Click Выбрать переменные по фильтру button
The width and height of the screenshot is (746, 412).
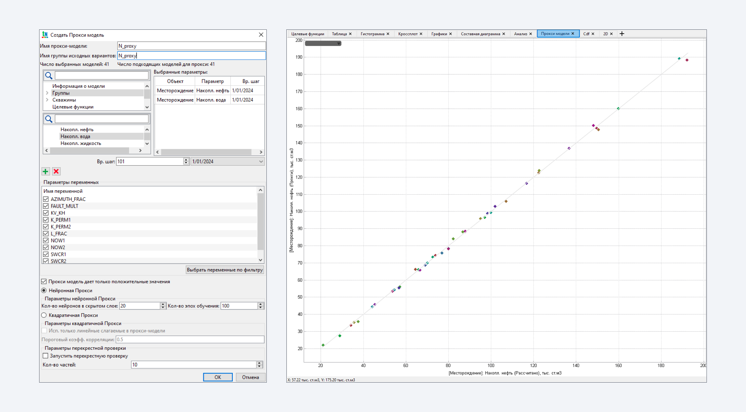point(225,270)
